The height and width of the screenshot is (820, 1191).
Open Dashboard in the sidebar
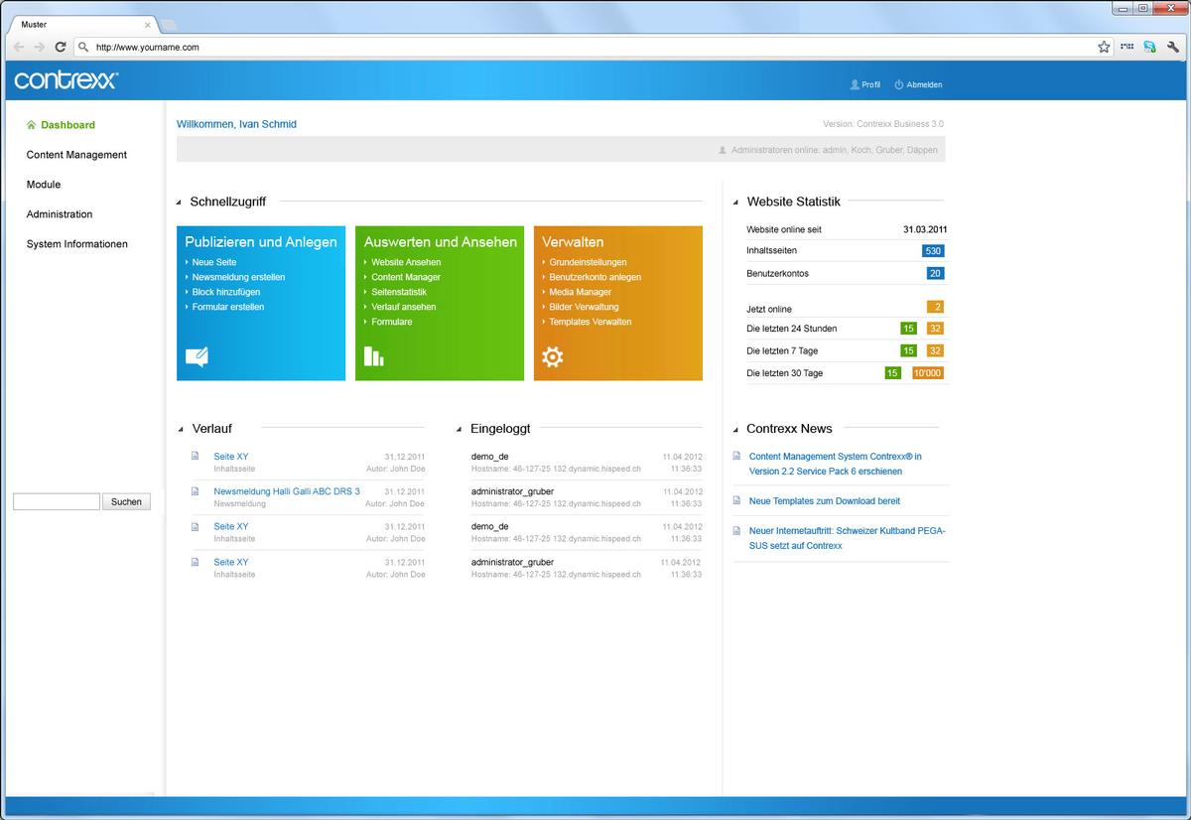coord(67,125)
